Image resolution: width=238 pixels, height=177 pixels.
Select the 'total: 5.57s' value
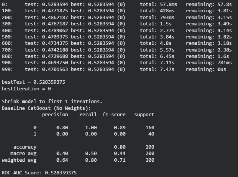coord(157,50)
